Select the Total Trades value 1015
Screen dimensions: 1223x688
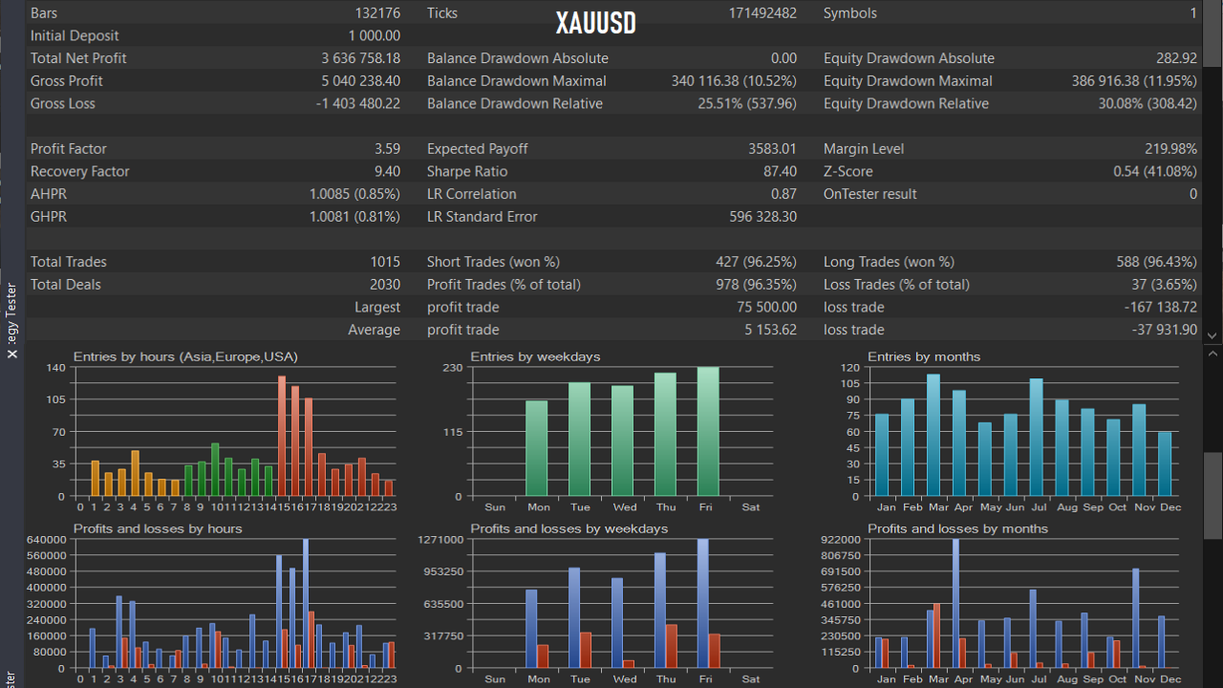click(x=385, y=262)
